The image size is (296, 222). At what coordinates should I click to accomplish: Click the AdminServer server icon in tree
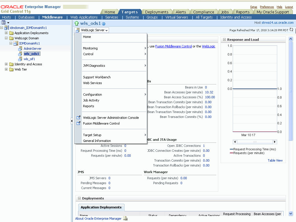[x=20, y=49]
